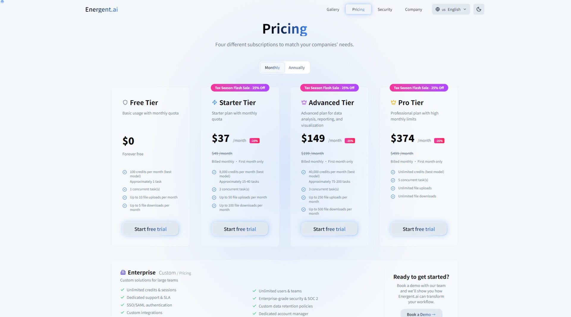Go to the Security page
Image resolution: width=571 pixels, height=317 pixels.
pyautogui.click(x=385, y=9)
